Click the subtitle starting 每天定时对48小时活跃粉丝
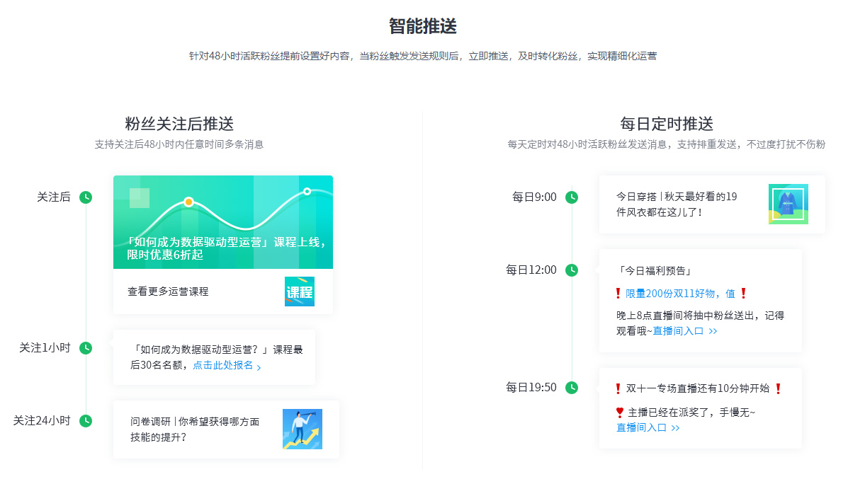 (666, 144)
